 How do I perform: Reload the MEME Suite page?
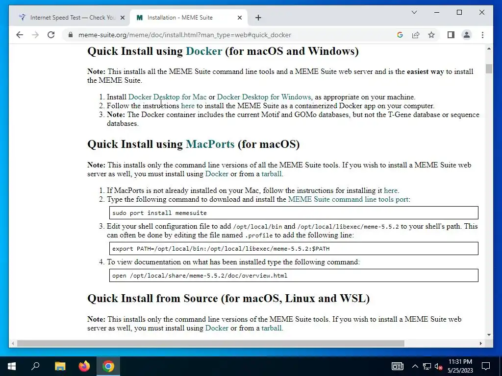(51, 35)
